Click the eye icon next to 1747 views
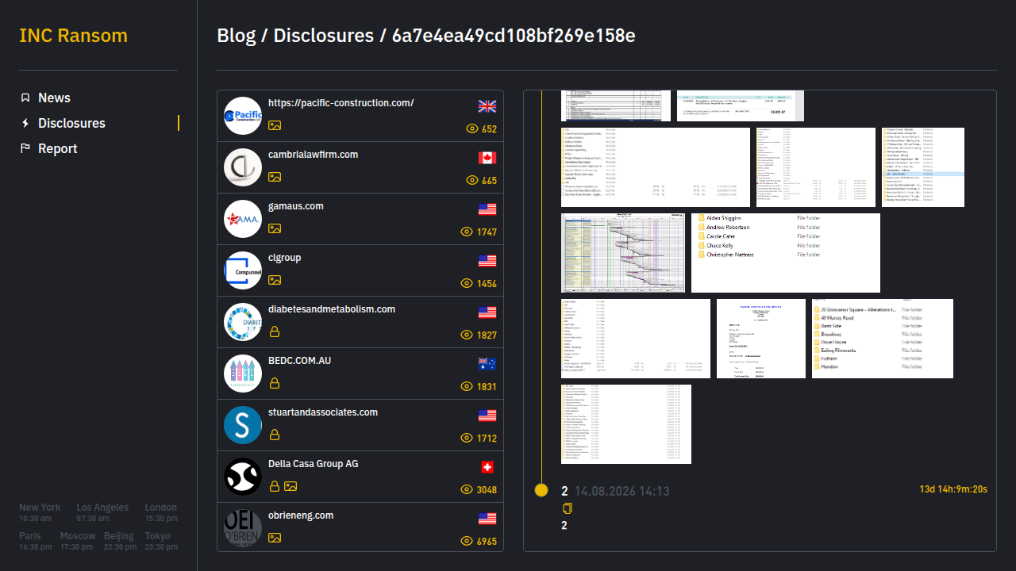 (467, 232)
